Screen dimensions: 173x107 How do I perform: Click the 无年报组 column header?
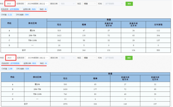(158, 24)
